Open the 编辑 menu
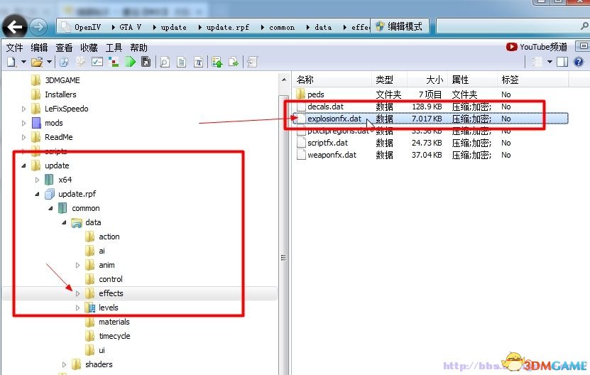This screenshot has width=590, height=375. [39, 48]
